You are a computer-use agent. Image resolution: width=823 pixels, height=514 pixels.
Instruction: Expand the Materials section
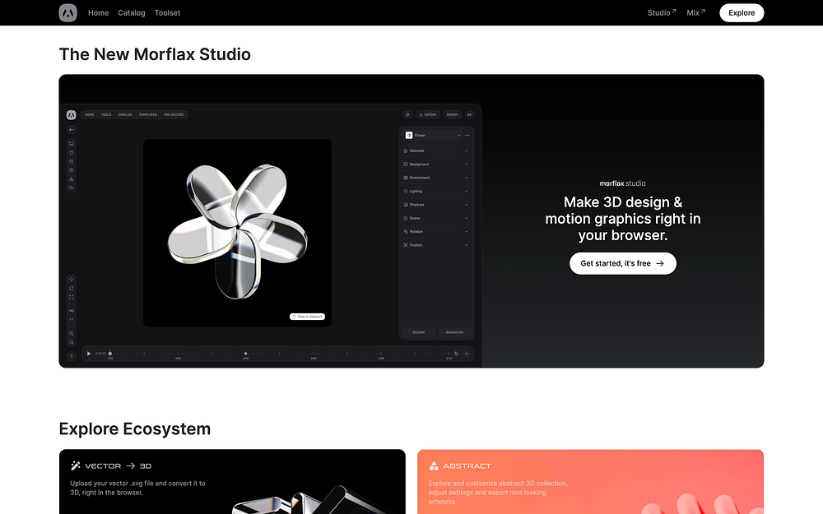[x=435, y=150]
